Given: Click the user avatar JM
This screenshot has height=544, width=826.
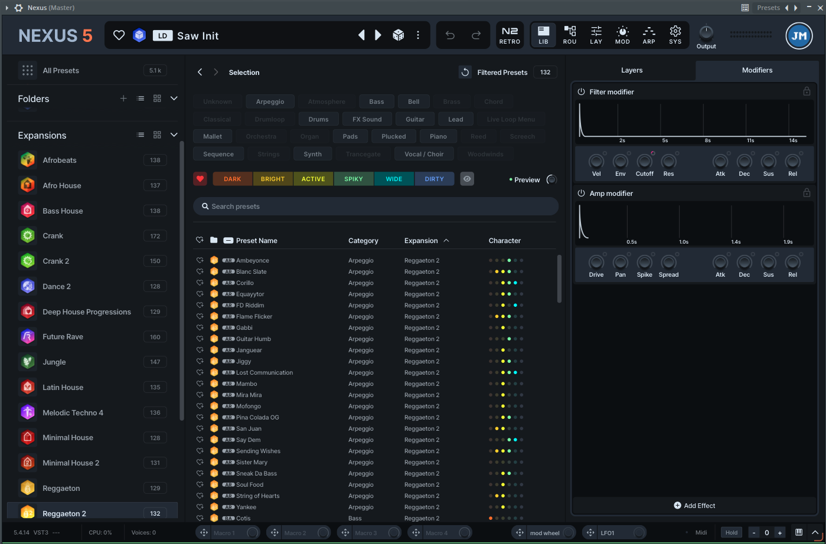Looking at the screenshot, I should (x=799, y=35).
